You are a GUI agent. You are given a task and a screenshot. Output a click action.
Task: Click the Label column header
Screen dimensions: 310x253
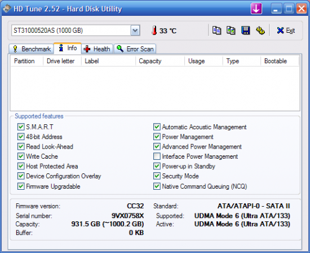pyautogui.click(x=108, y=61)
